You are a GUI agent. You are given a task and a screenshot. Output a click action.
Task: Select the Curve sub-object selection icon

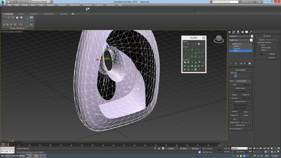(x=236, y=76)
